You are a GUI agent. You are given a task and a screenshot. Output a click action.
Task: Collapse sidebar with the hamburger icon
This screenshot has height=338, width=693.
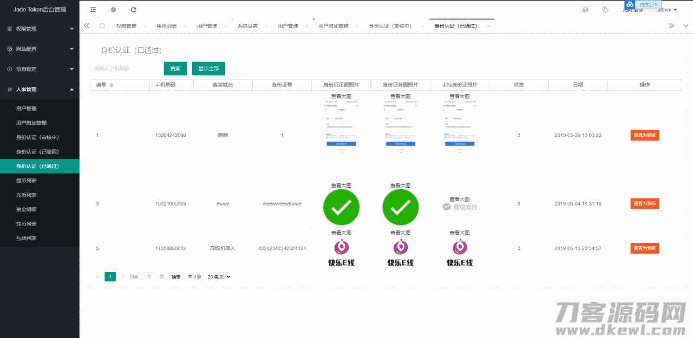point(94,10)
